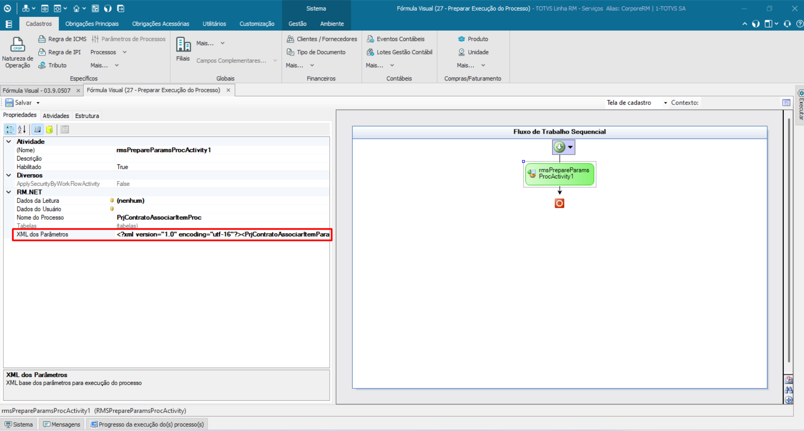Open the Cadastros ribbon tab
The height and width of the screenshot is (431, 804).
coord(39,24)
